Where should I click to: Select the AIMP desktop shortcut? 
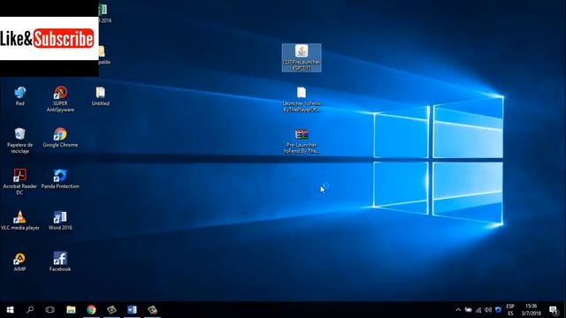click(x=19, y=261)
